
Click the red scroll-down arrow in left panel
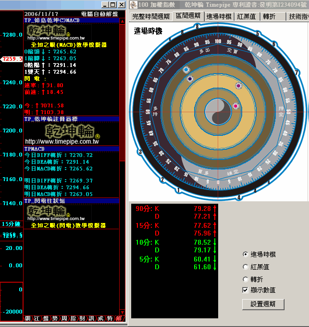[123, 312]
